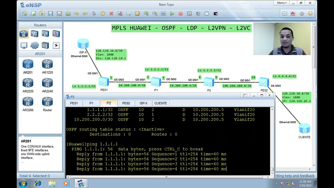The width and height of the screenshot is (334, 188).
Task: Click the MPLS HUAWEI title label
Action: [x=181, y=28]
